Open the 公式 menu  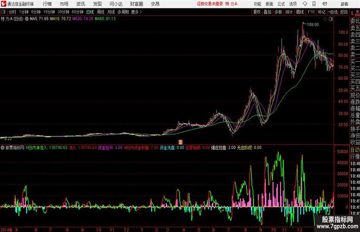click(281, 4)
